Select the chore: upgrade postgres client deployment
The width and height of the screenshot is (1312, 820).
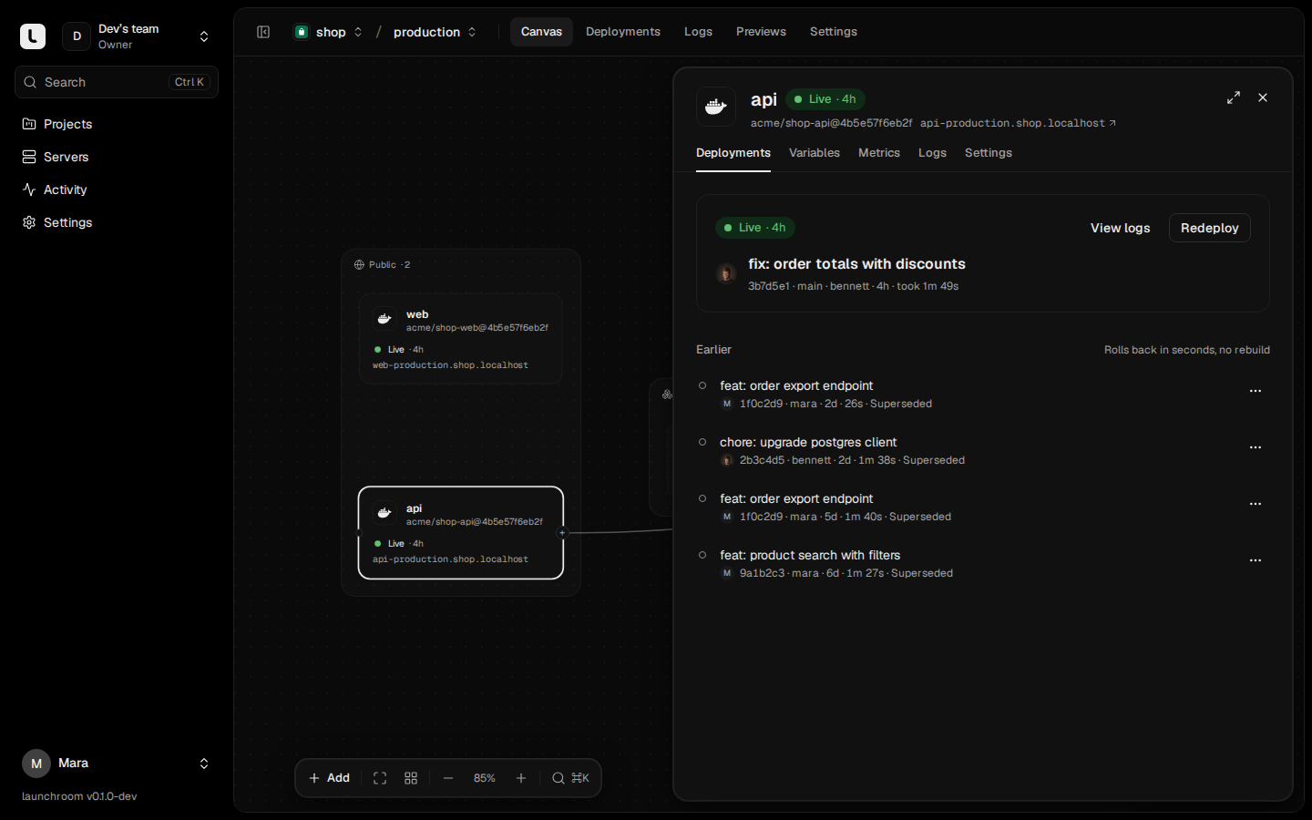[x=808, y=442]
